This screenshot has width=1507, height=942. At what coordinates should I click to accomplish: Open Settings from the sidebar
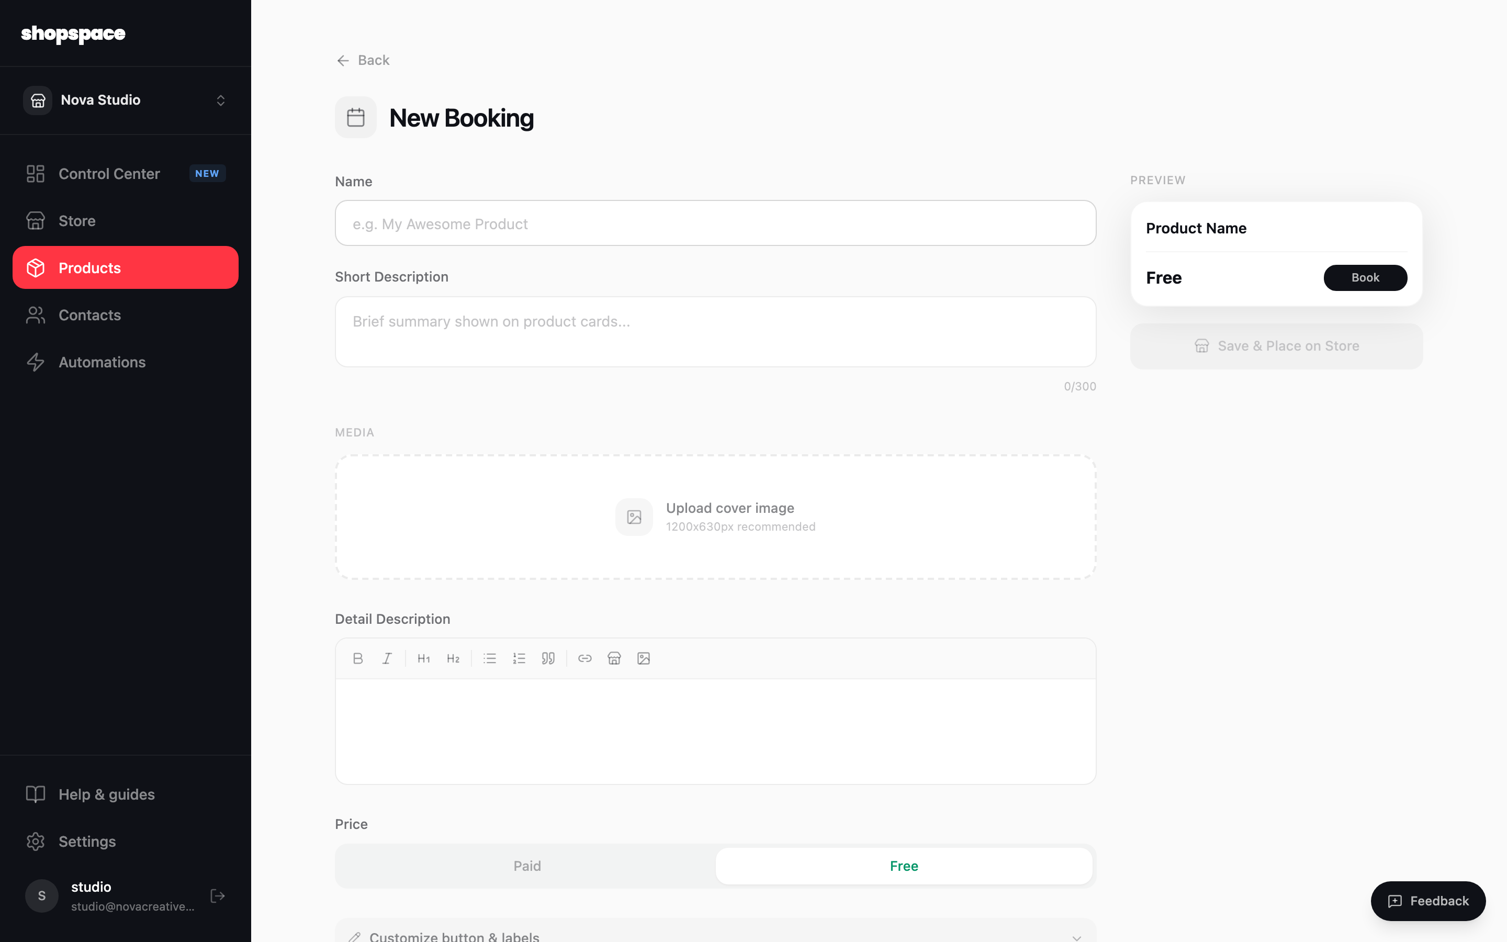(x=125, y=842)
